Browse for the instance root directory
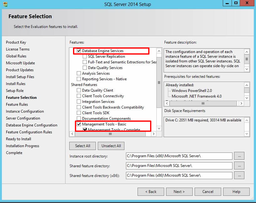The width and height of the screenshot is (256, 203). point(239,156)
